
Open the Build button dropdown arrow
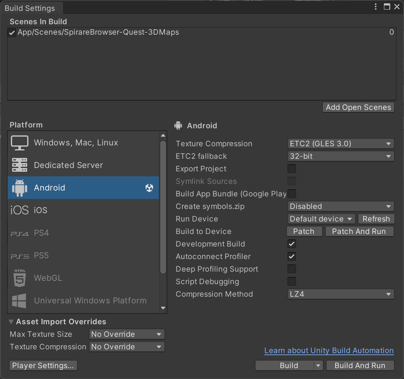[318, 366]
